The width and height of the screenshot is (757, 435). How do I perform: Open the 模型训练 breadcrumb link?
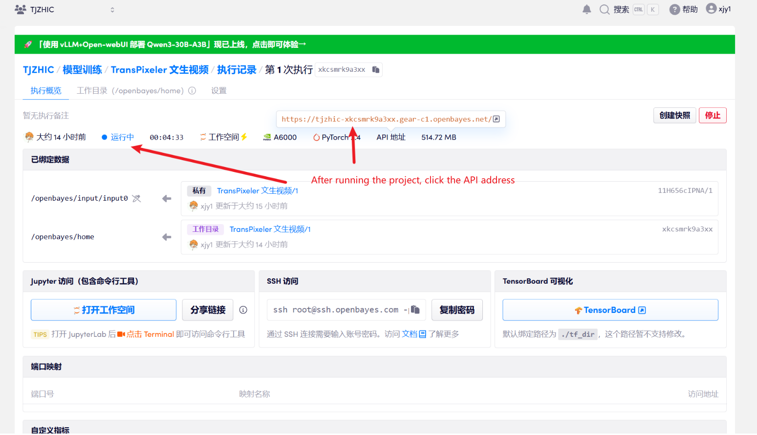pos(82,70)
